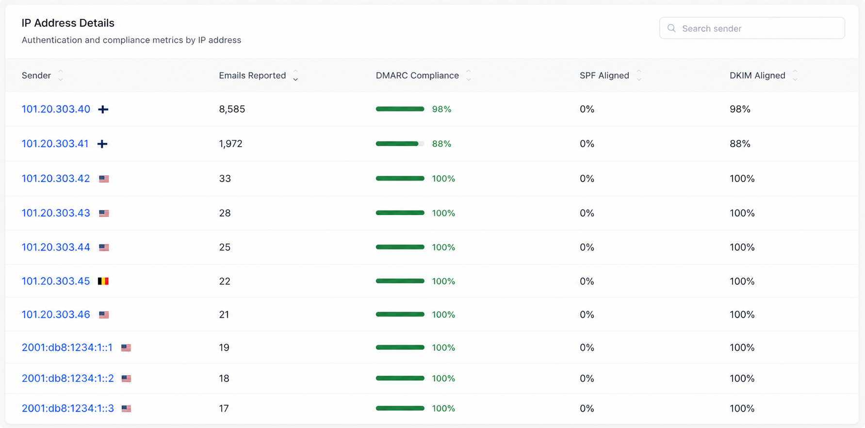865x428 pixels.
Task: Click the flag icon beside 101.20.303.41
Action: tap(102, 144)
